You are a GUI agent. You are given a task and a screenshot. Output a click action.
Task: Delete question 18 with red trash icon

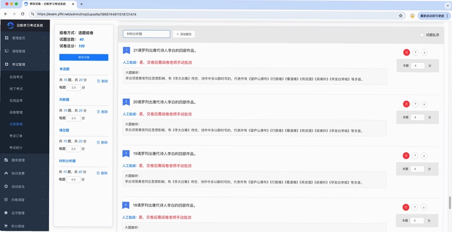click(x=406, y=207)
